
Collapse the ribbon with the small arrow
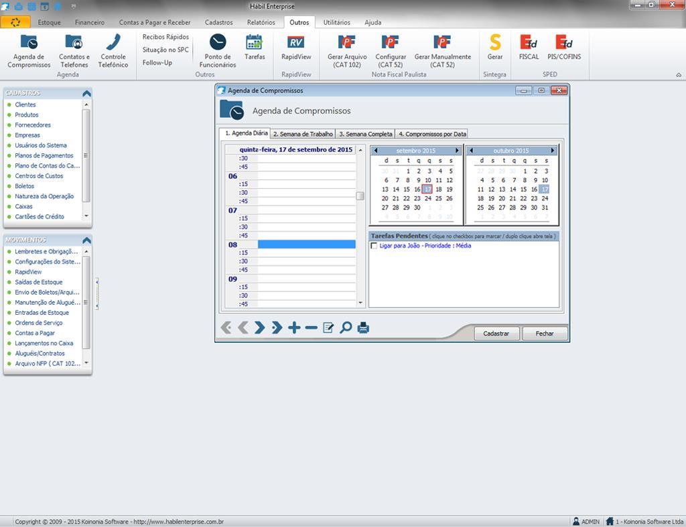(x=679, y=75)
